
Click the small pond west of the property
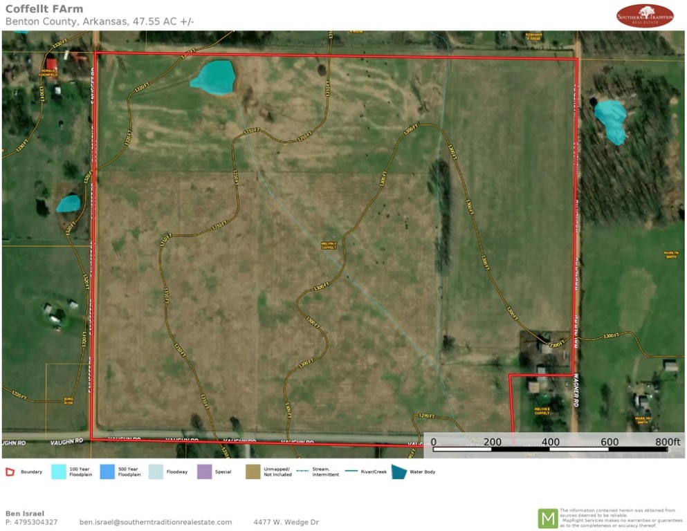68,203
